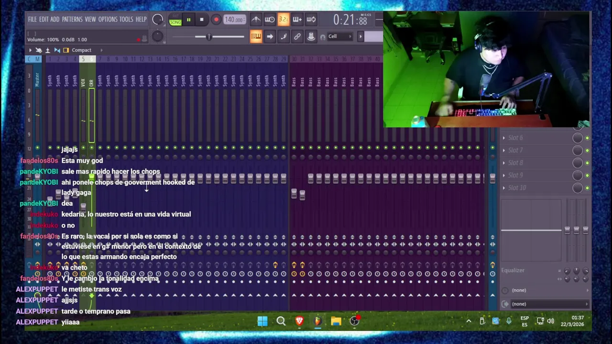This screenshot has width=612, height=344.
Task: Open Windows taskbar search
Action: (x=281, y=322)
